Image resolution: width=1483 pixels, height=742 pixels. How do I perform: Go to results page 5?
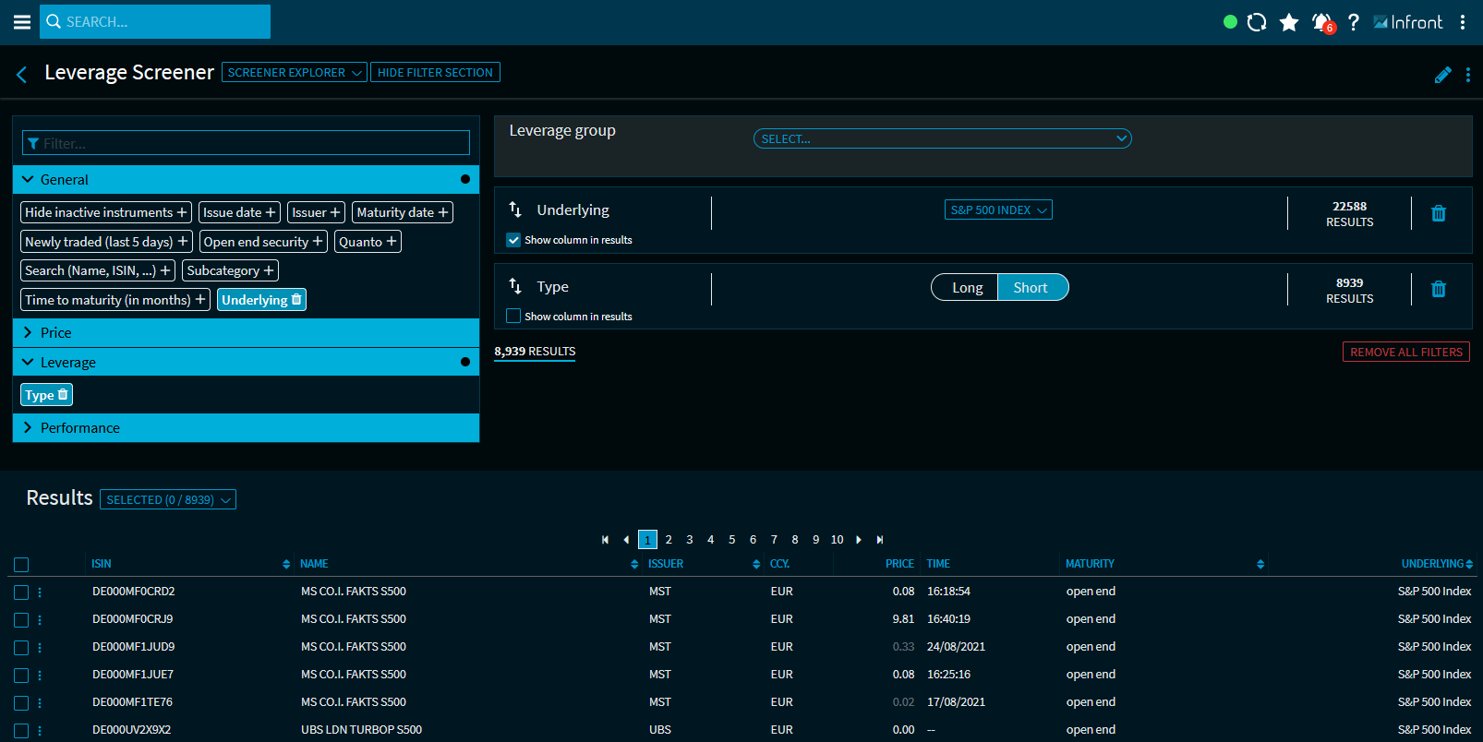[731, 540]
